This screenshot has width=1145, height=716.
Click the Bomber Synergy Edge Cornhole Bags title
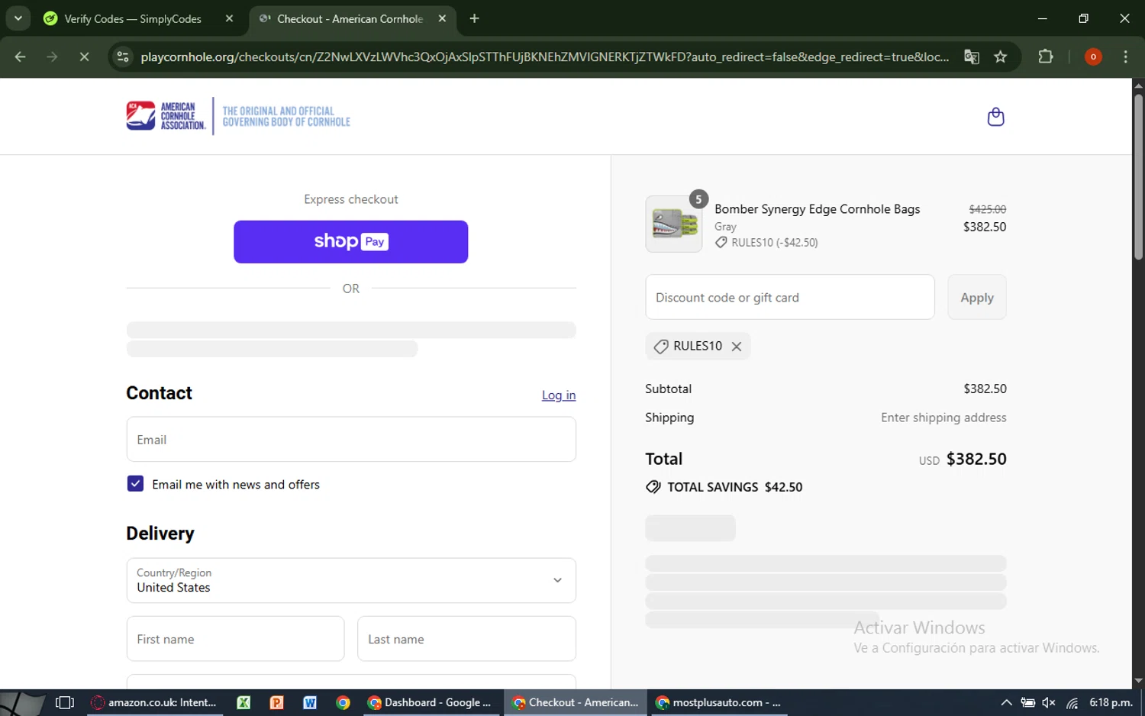coord(817,209)
